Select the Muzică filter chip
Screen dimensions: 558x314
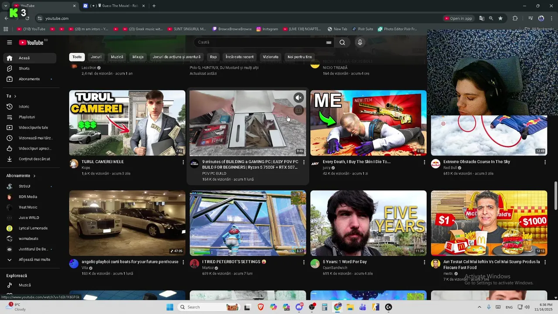[x=117, y=57]
